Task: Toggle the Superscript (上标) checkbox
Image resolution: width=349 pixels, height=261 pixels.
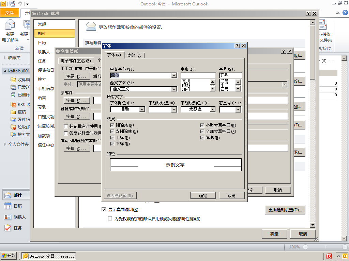Action: tap(112, 138)
